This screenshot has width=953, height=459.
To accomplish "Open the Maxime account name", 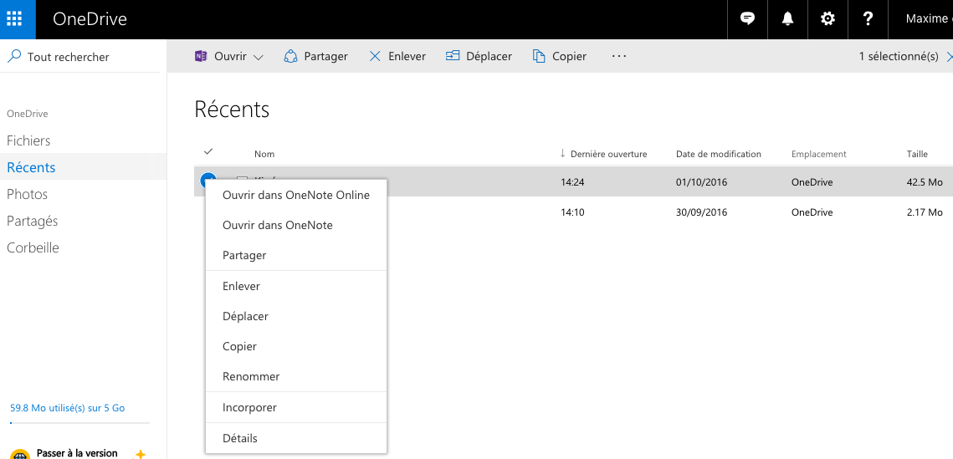I will (x=929, y=19).
